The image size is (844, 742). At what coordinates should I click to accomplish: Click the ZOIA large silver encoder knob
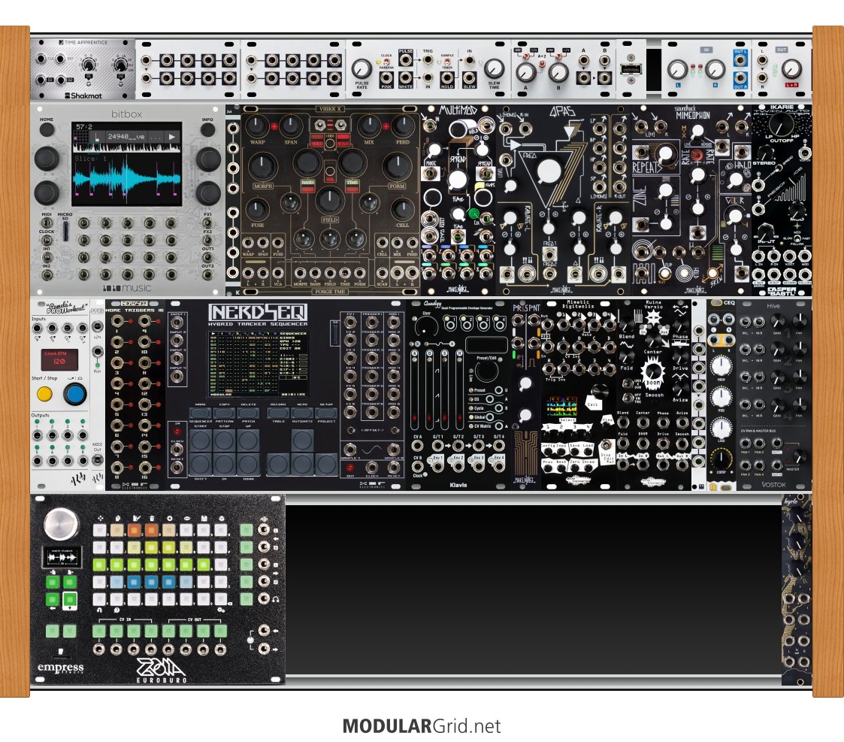(62, 523)
